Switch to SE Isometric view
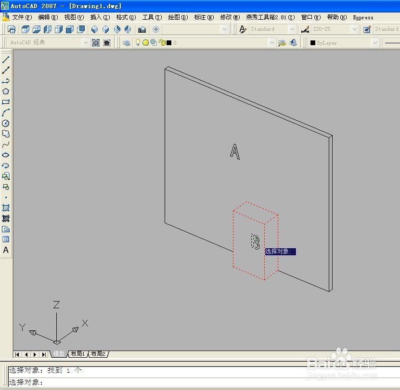400x390 pixels. (105, 29)
